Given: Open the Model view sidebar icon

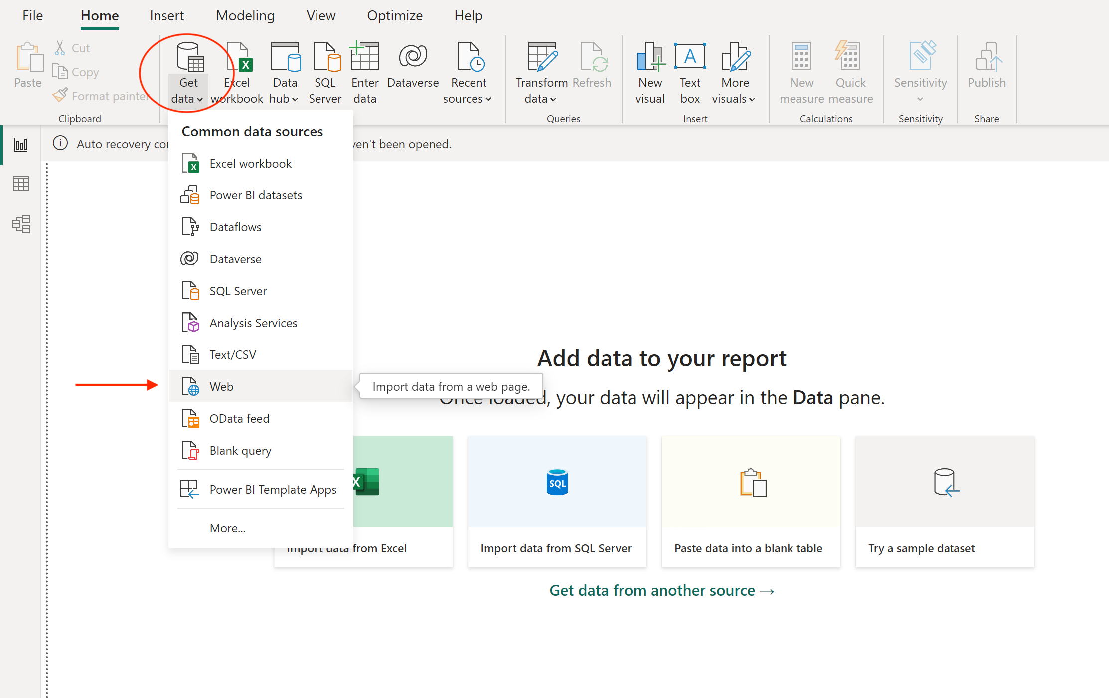Looking at the screenshot, I should click(x=20, y=224).
